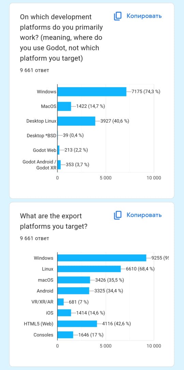Image resolution: width=184 pixels, height=370 pixels.
Task: Click 'Копировать' link in export platforms card
Action: (x=144, y=215)
